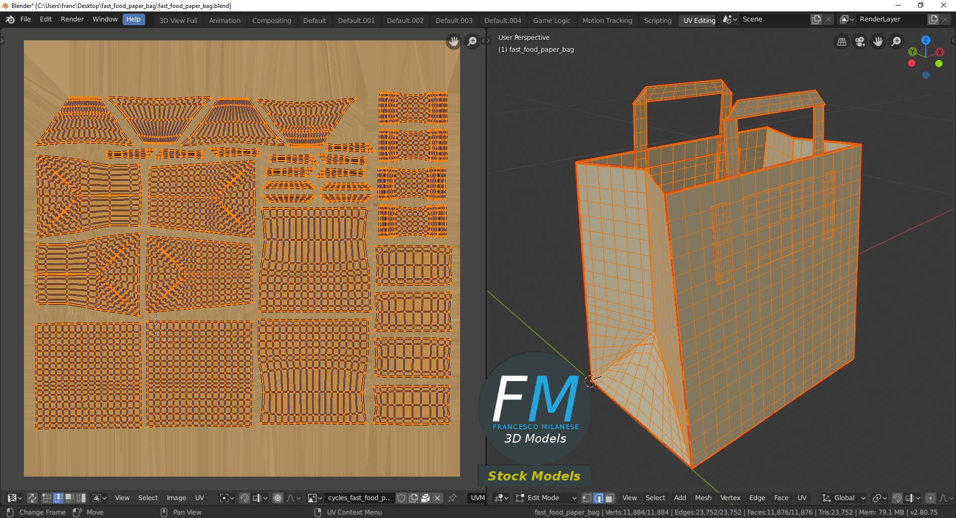
Task: Open Image menu in UV editor header
Action: pyautogui.click(x=176, y=498)
